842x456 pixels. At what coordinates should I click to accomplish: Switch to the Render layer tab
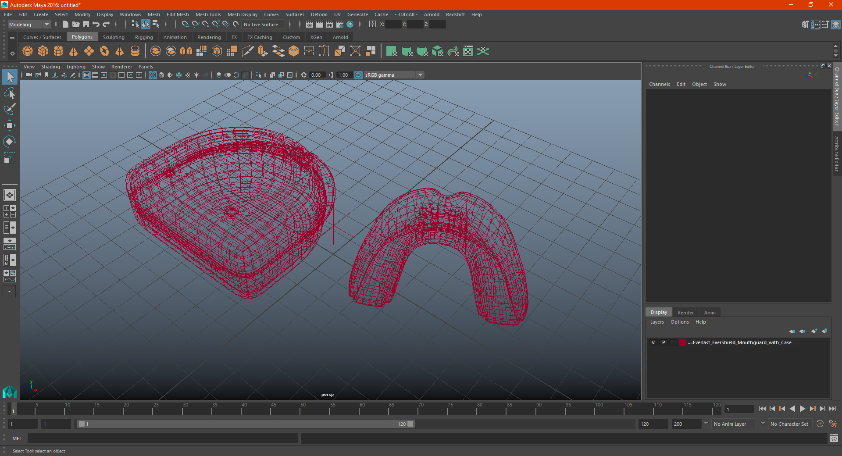click(x=685, y=313)
